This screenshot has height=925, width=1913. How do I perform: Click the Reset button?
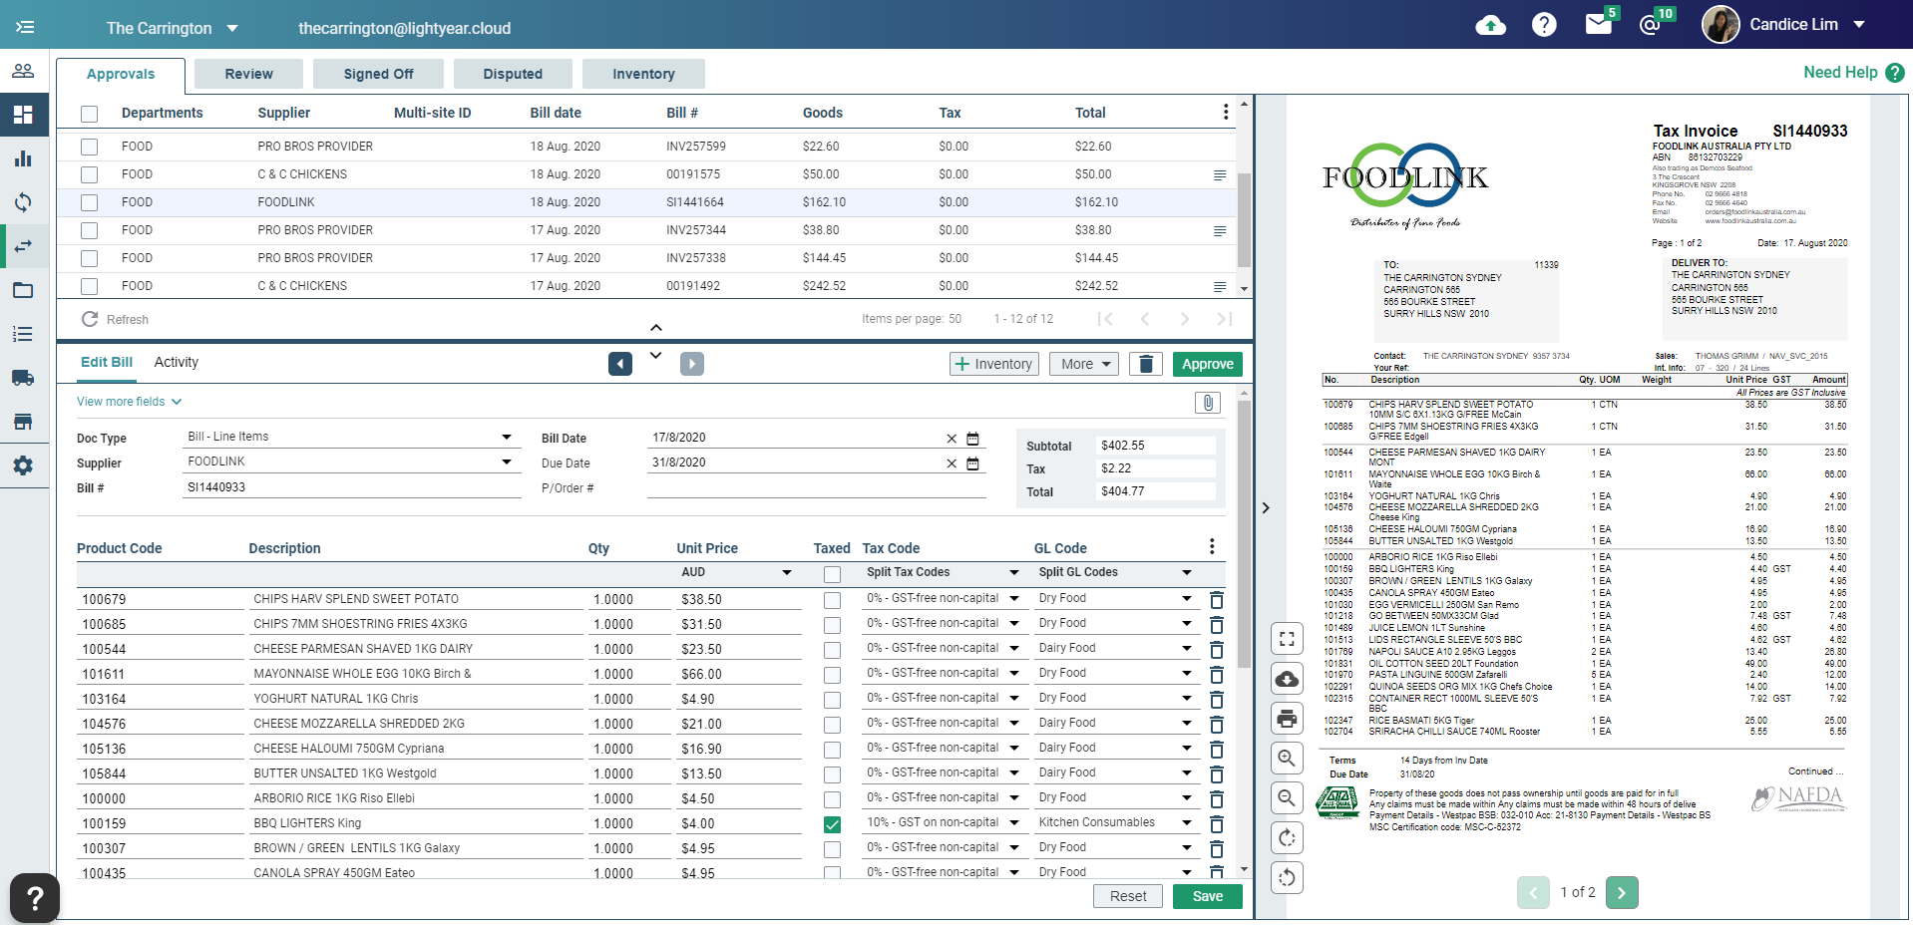1128,896
